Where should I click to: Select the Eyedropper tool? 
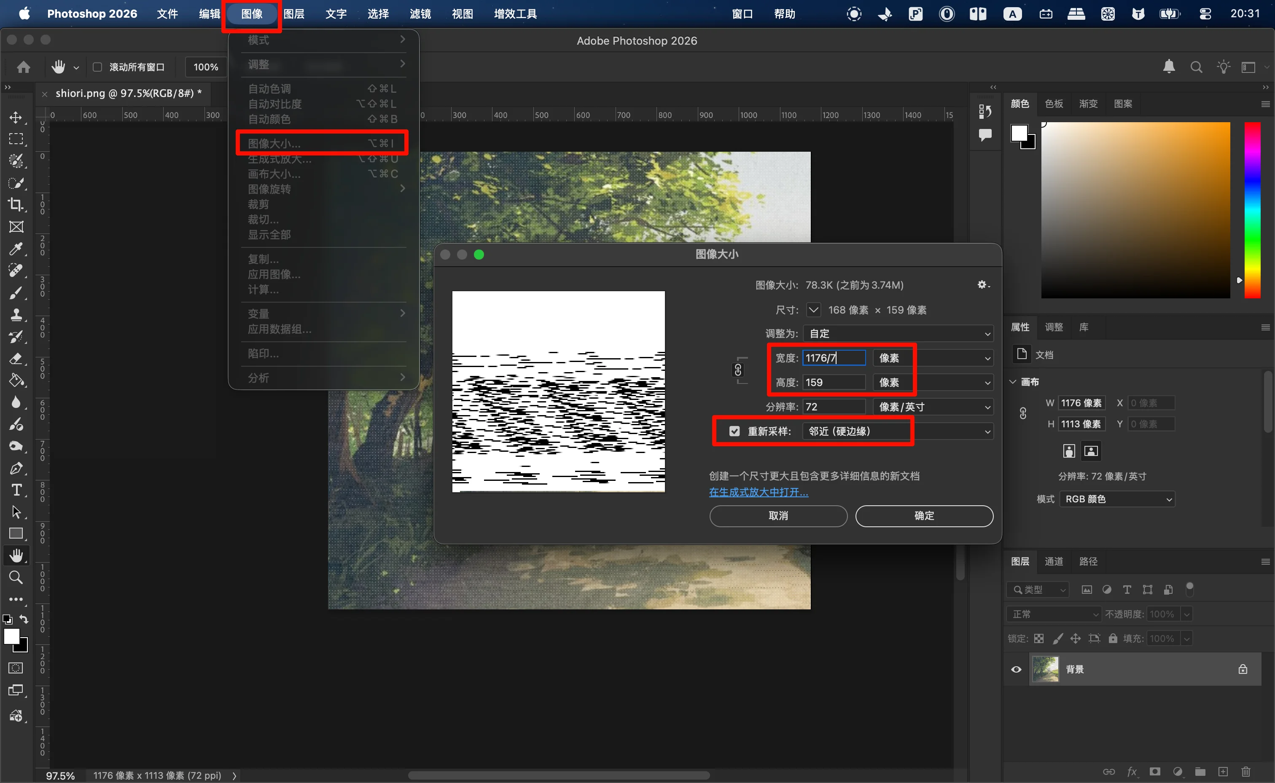[x=16, y=249]
